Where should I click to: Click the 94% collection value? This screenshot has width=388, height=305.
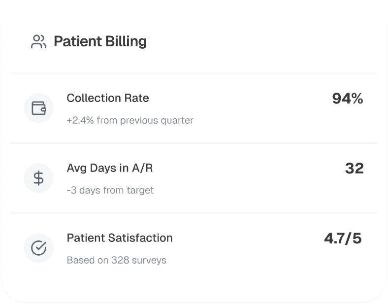tap(348, 99)
